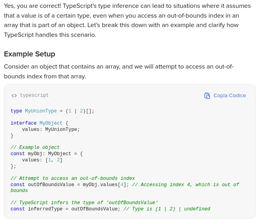Image resolution: width=260 pixels, height=221 pixels.
Task: Click the Type is (1 | 2) | undefined comment
Action: (x=167, y=209)
